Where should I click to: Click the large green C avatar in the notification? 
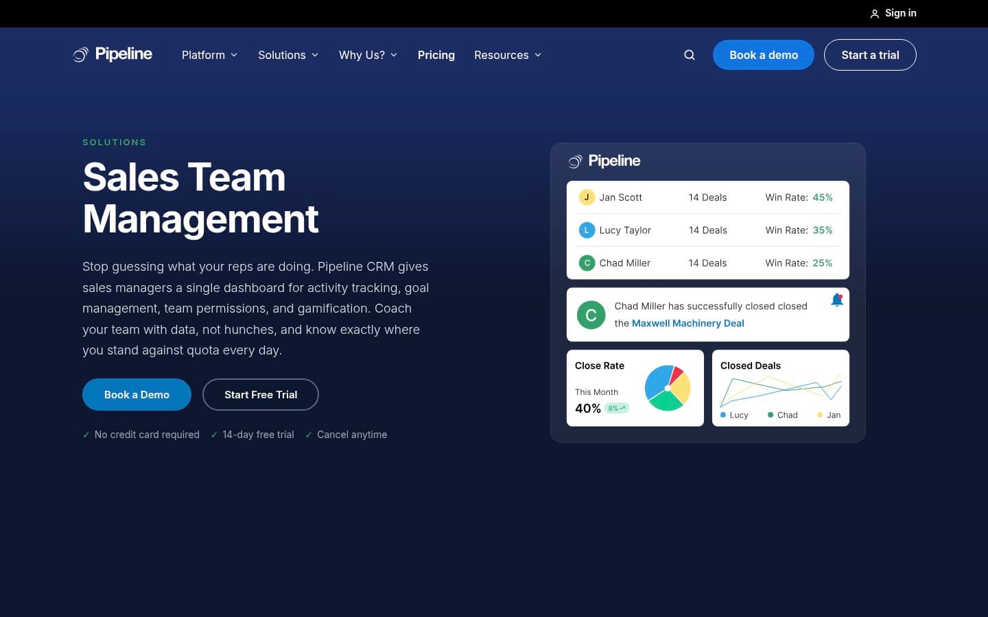(x=591, y=315)
